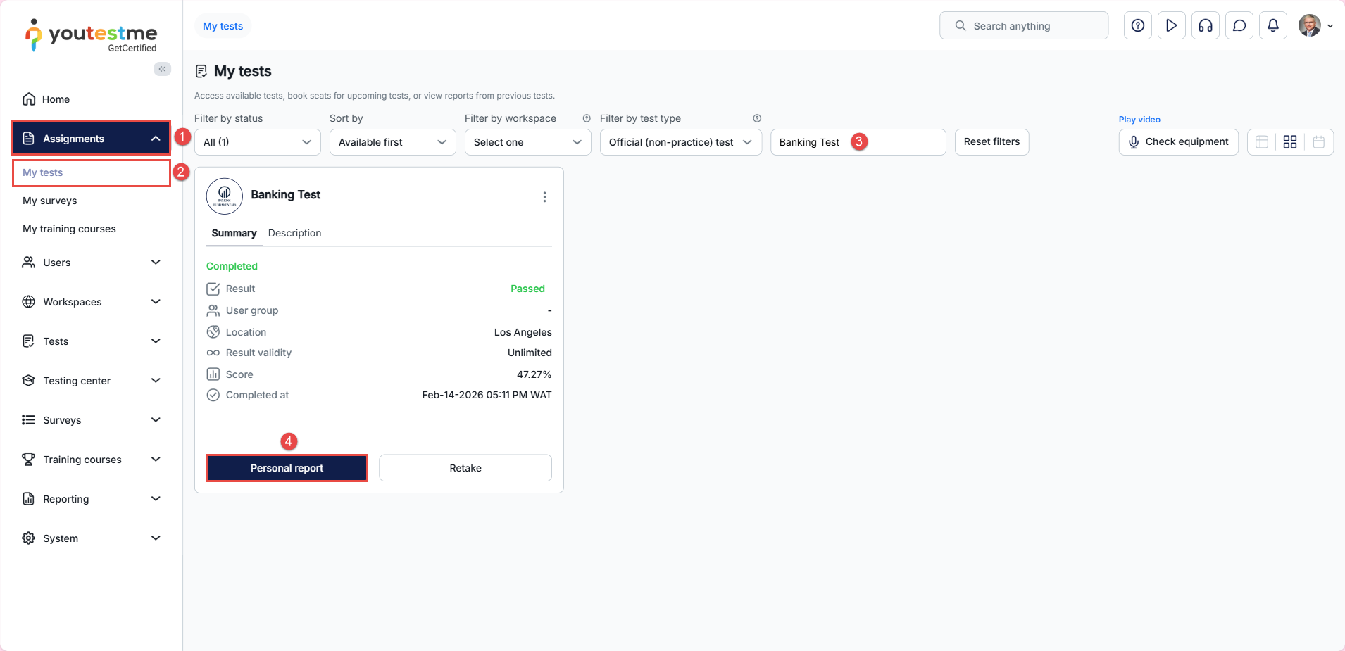Collapse the sidebar with double-arrow icon
Screen dimensions: 1345x651
pyautogui.click(x=162, y=69)
